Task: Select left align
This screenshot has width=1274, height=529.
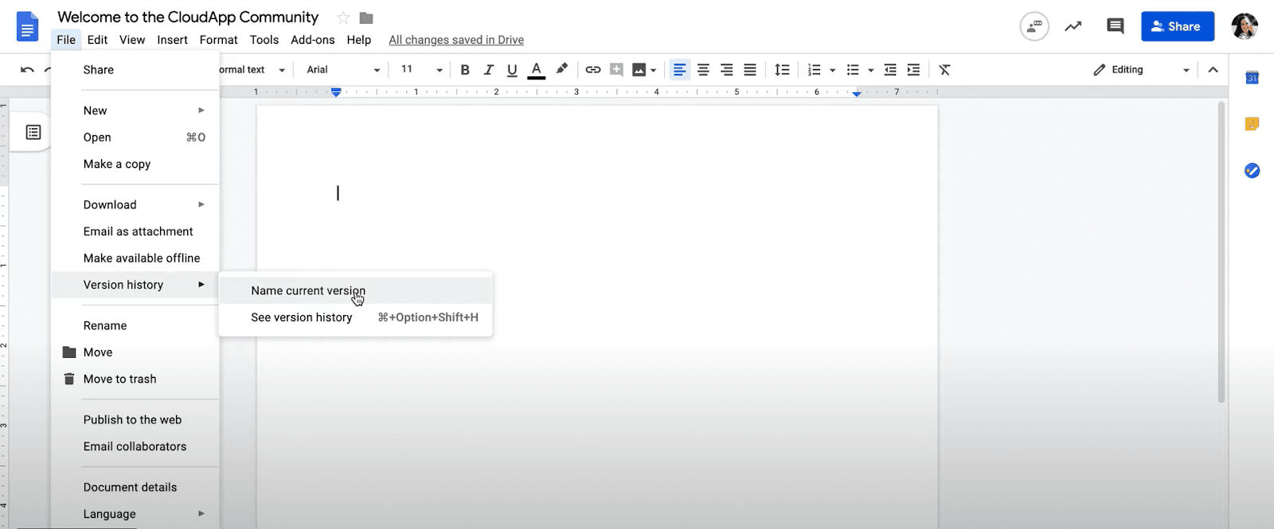Action: tap(679, 70)
